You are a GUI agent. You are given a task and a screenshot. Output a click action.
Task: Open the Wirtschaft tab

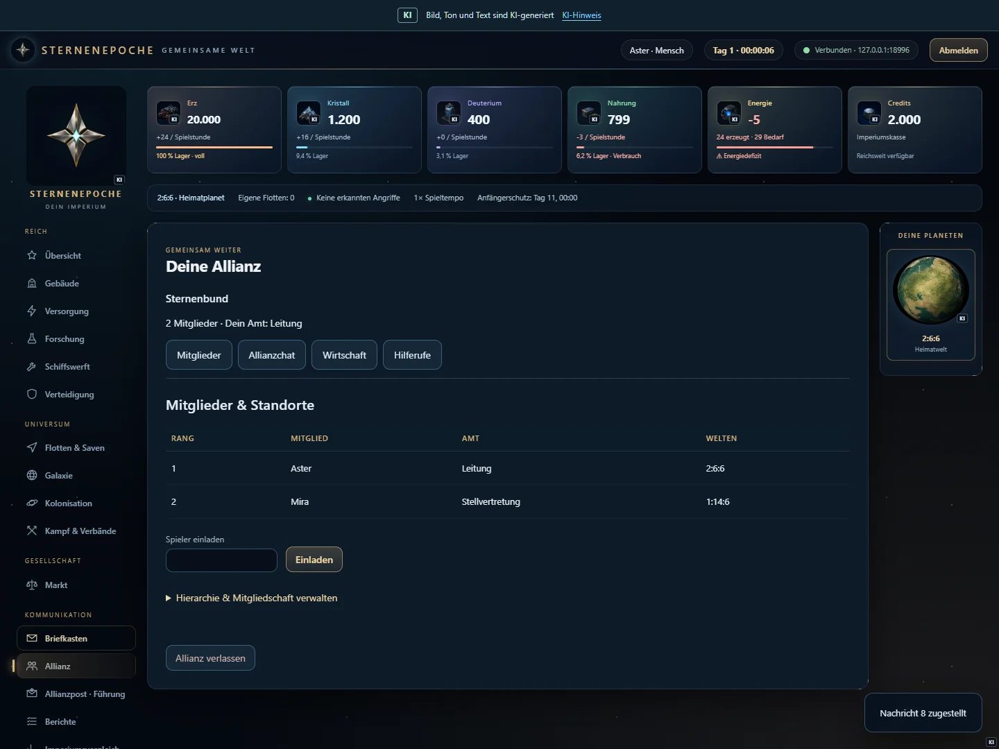click(344, 355)
